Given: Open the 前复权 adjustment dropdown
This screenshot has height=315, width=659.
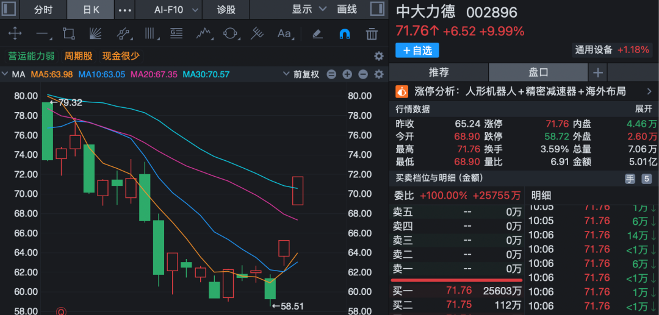Looking at the screenshot, I should tap(301, 75).
